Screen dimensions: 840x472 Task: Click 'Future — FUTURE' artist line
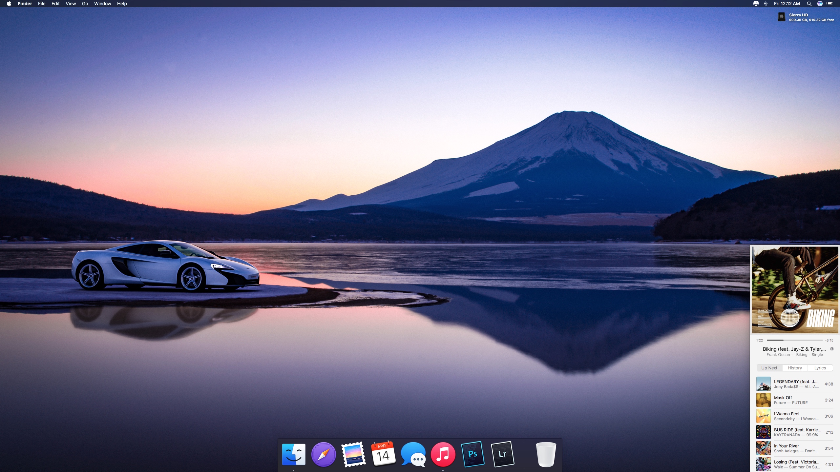pos(791,403)
